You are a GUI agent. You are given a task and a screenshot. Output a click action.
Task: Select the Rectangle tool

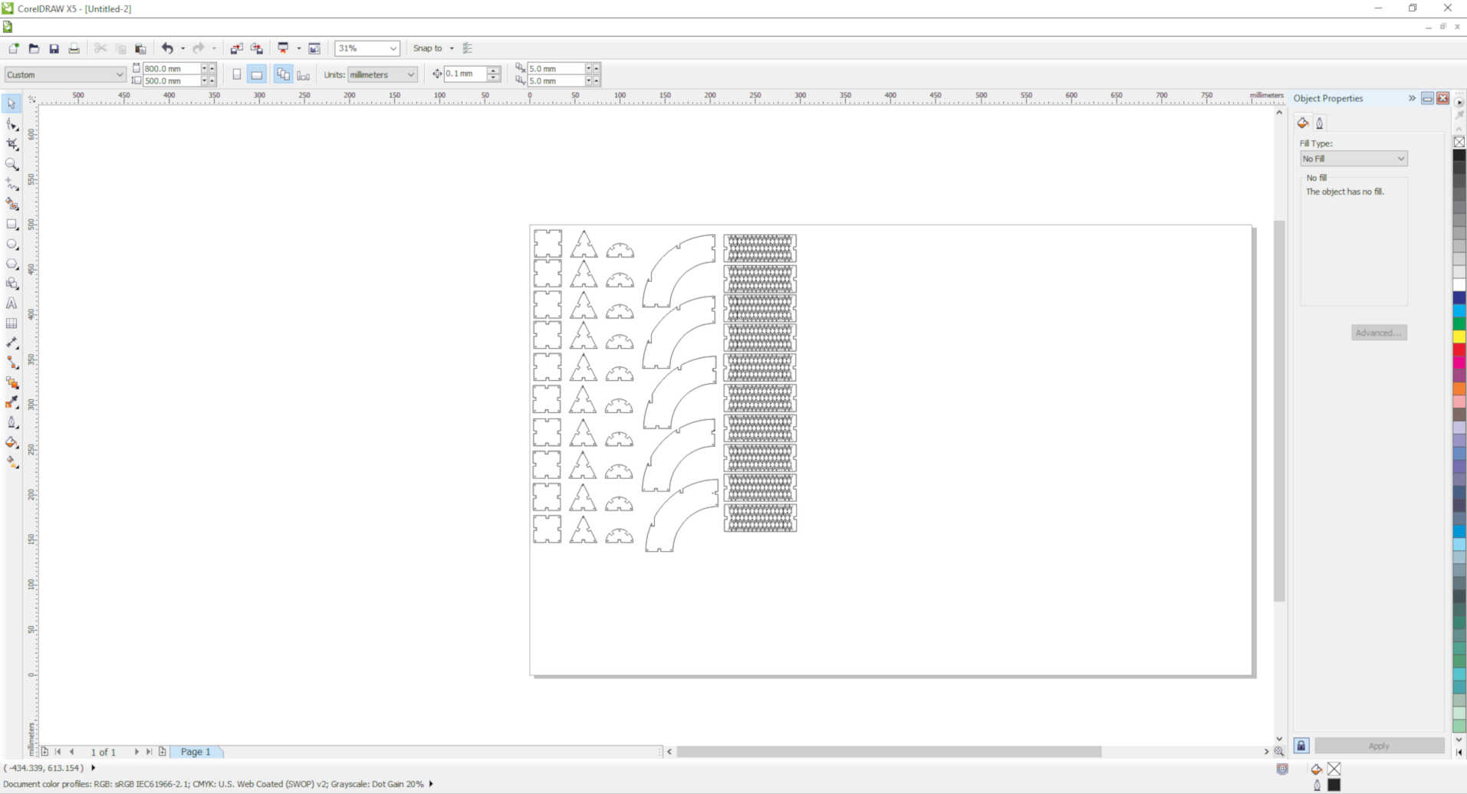(12, 224)
